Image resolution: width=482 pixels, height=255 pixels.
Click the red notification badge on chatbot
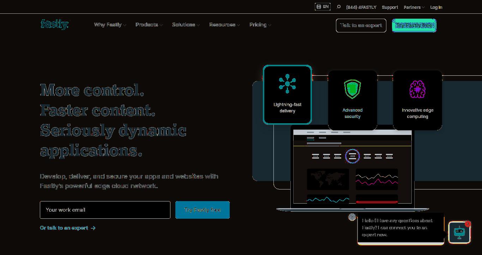pyautogui.click(x=468, y=224)
